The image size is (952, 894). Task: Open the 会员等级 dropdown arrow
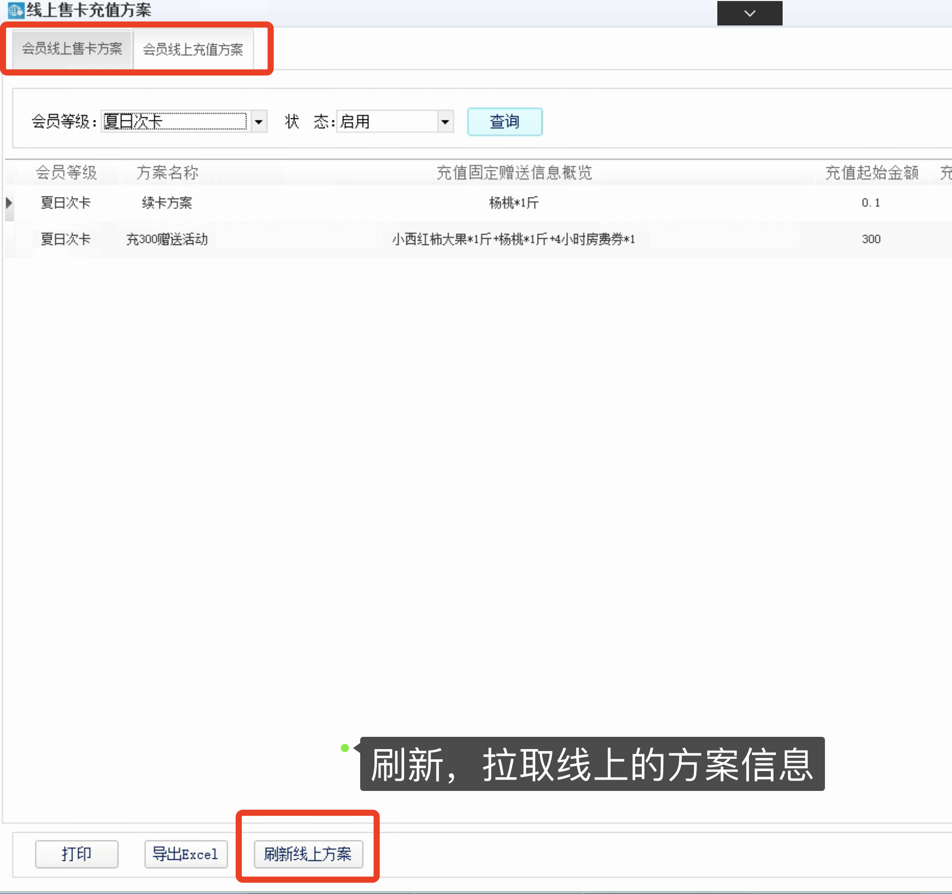pos(259,122)
